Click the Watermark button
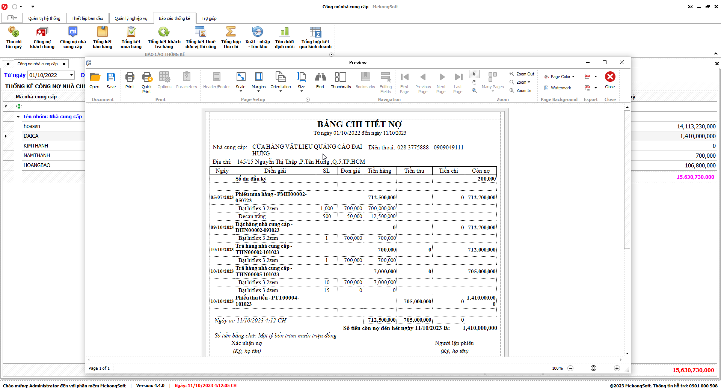The image size is (721, 390). coord(558,88)
